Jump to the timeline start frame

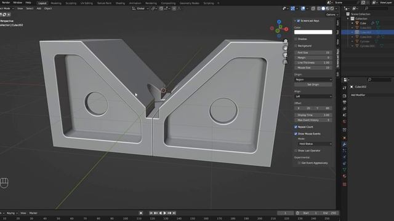[151, 213]
